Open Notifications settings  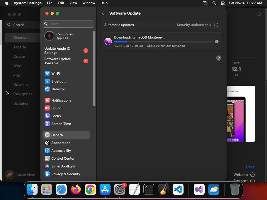click(66, 100)
